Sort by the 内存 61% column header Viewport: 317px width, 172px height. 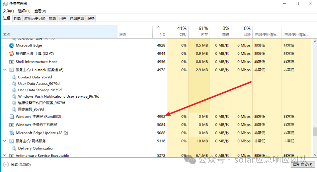coord(199,32)
